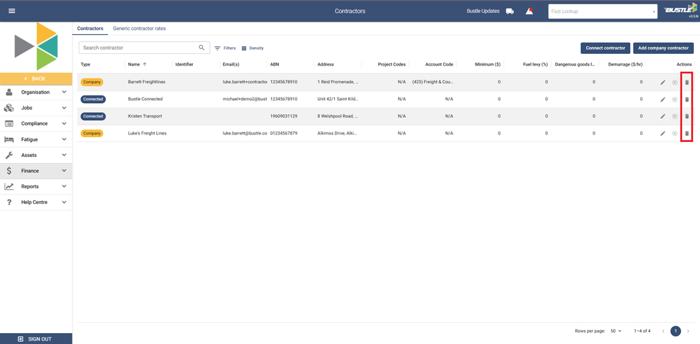Click circular rates icon for Barrett Freightlines

(675, 82)
